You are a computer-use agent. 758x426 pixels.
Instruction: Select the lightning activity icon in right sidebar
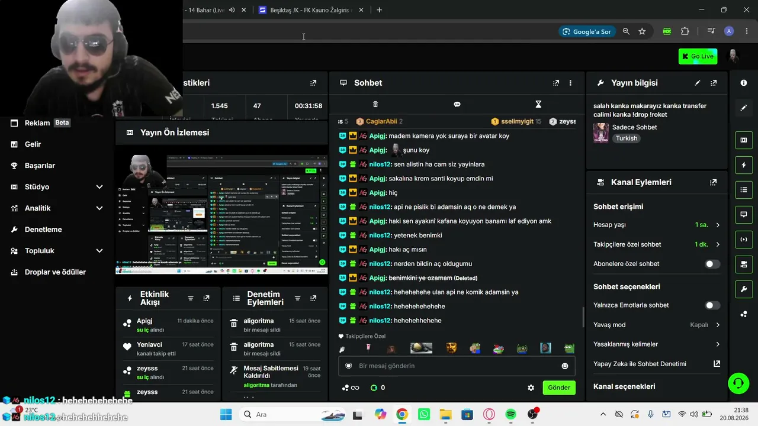coord(744,165)
